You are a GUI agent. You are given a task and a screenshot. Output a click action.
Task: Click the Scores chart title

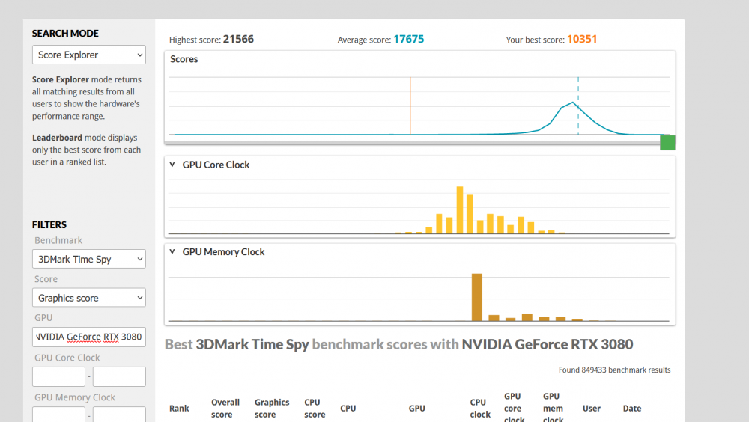(x=184, y=59)
